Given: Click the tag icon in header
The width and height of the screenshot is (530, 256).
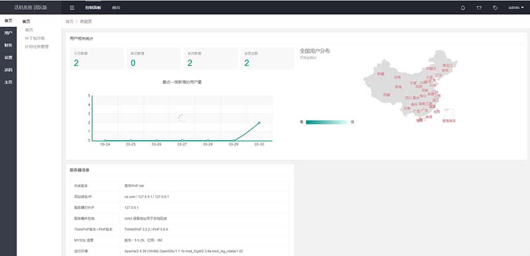Looking at the screenshot, I should point(495,8).
